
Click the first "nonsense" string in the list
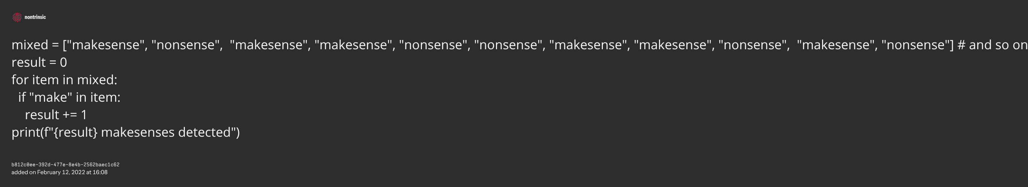[186, 45]
